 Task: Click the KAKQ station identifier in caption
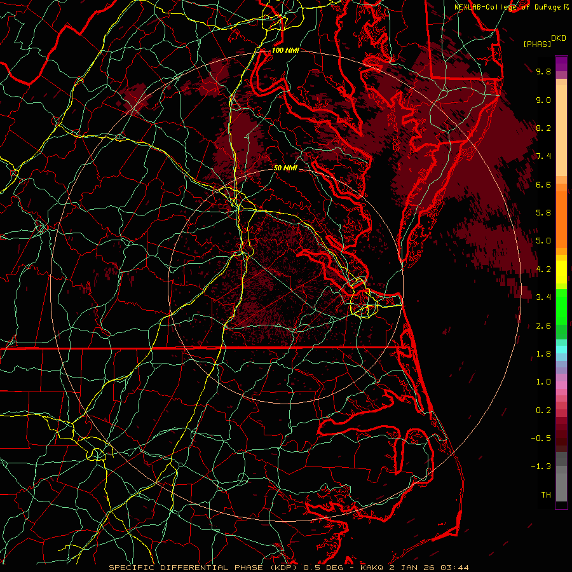coord(372,568)
